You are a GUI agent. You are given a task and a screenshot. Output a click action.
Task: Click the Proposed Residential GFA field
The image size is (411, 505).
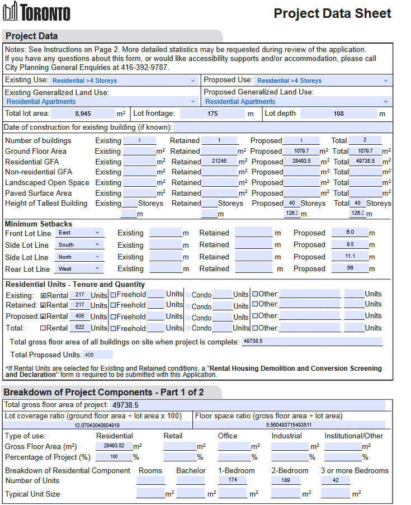(301, 162)
